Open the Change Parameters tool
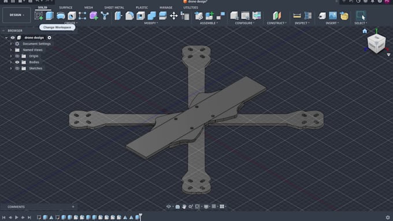Viewport: 393px width, 221px height. [185, 16]
